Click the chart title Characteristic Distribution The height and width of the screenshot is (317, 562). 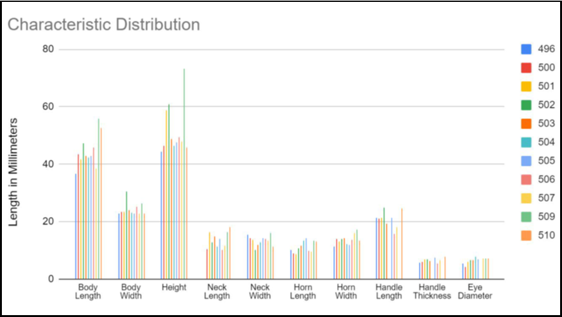click(x=104, y=25)
